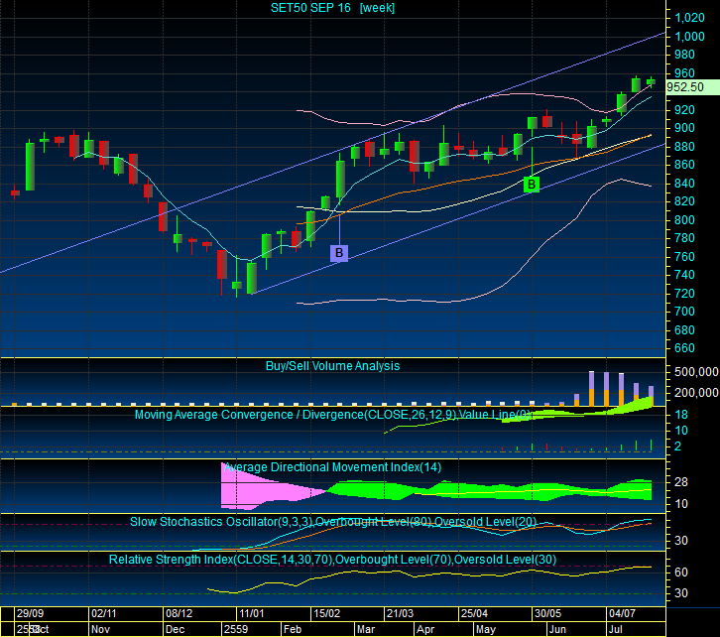Viewport: 720px width, 637px height.
Task: Select the Average Directional Movement Index(14) title
Action: click(332, 467)
